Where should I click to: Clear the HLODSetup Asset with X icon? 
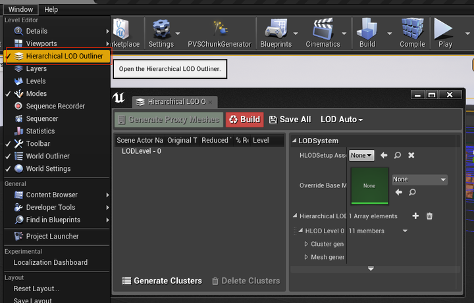411,155
